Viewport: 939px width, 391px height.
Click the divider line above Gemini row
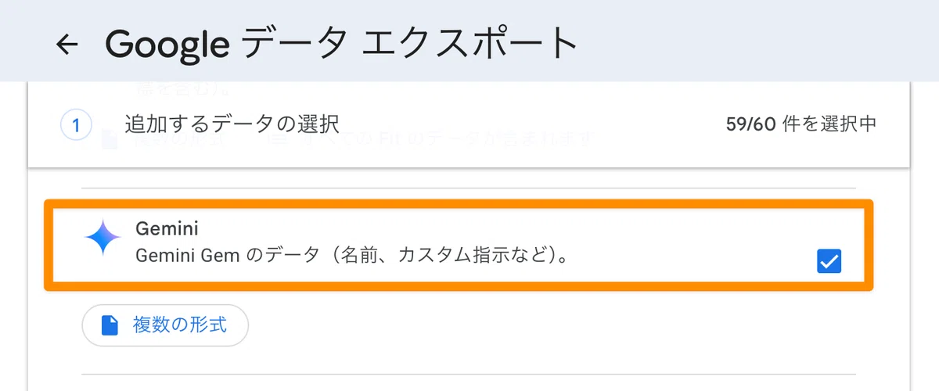click(469, 188)
